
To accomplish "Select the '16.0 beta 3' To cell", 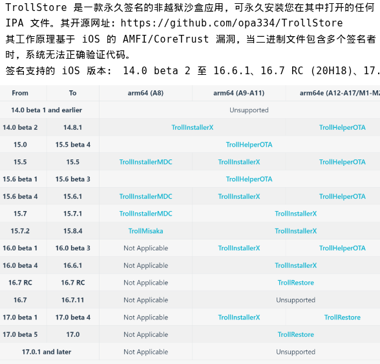I will 72,248.
